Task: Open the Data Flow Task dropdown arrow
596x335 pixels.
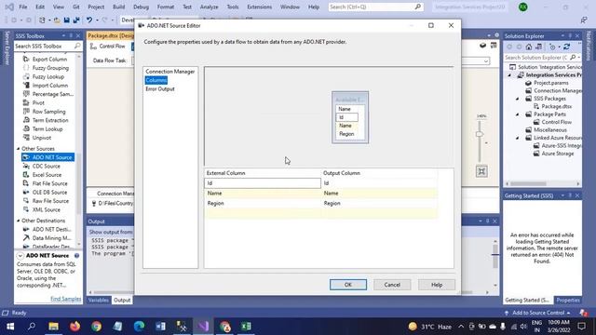Action: coord(486,60)
